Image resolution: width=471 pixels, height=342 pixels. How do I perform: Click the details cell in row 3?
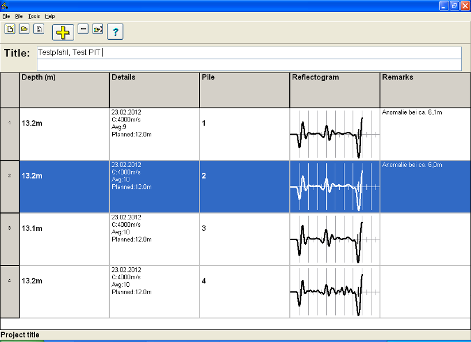154,239
